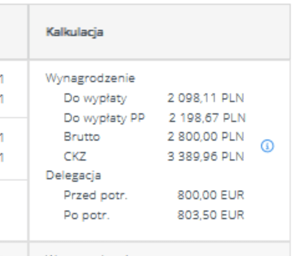Viewport: 303px width, 256px height.
Task: Select the Wynagrodzenie section label
Action: tap(90, 79)
